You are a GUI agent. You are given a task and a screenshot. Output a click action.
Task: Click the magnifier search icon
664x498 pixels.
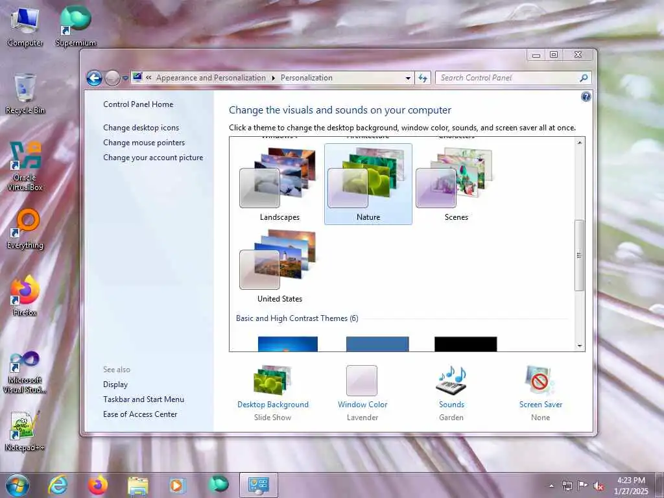pyautogui.click(x=584, y=78)
